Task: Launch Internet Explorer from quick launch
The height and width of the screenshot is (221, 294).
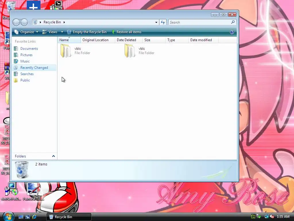Action: click(34, 217)
